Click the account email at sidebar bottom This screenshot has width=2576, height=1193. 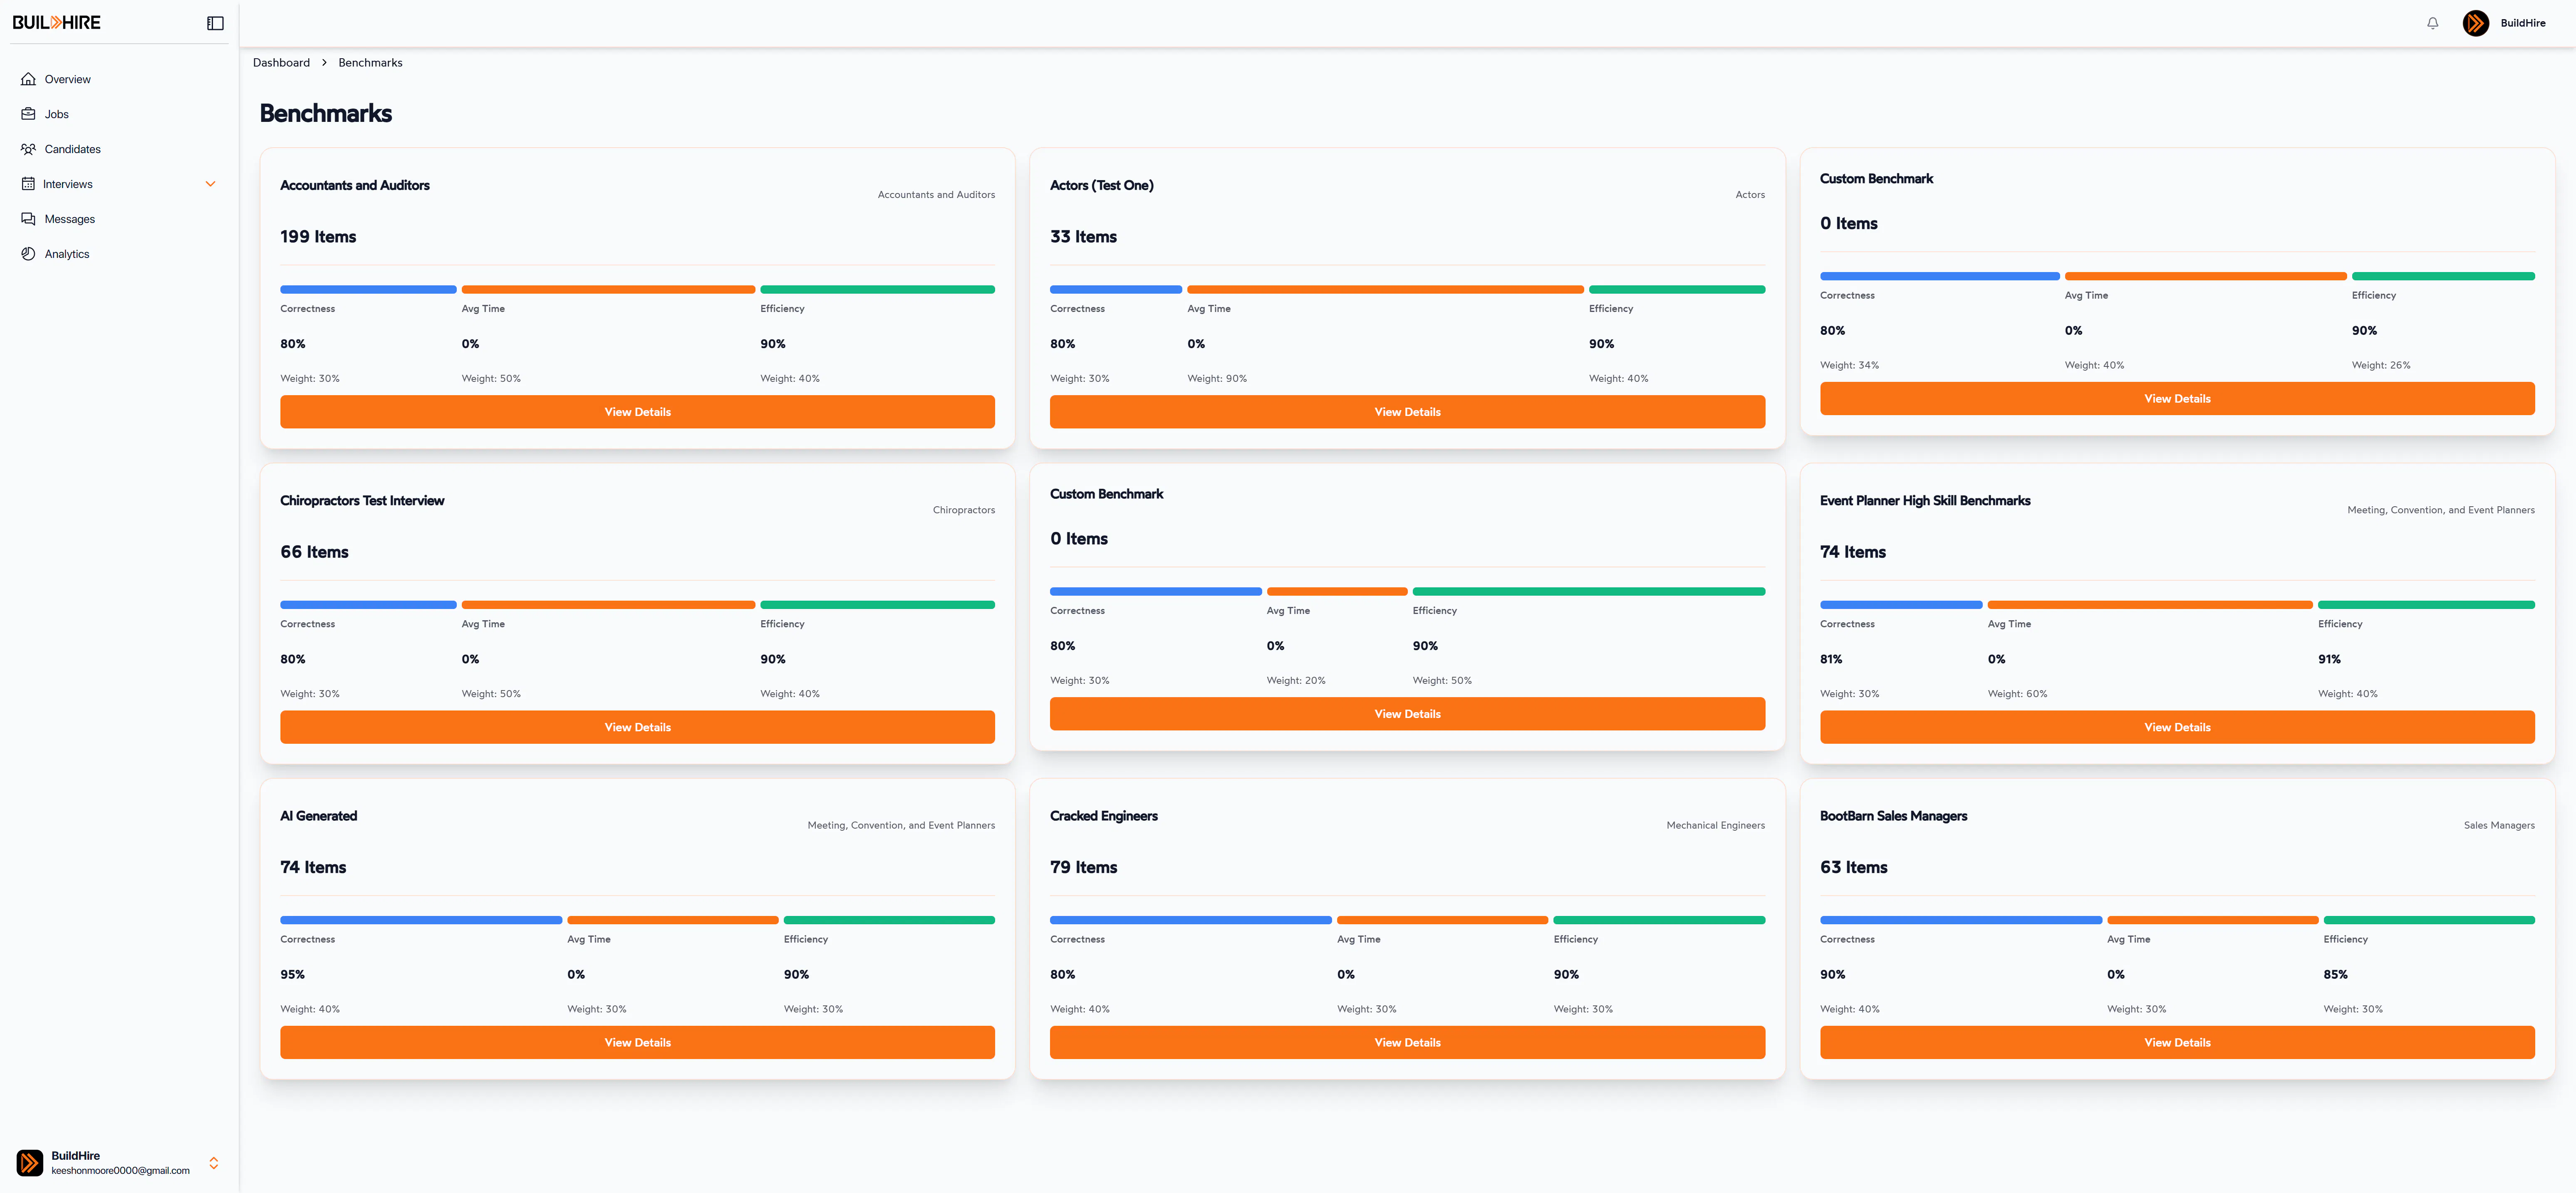coord(120,1170)
